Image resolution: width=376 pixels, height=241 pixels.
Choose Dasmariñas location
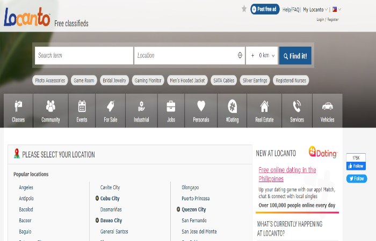click(x=111, y=209)
